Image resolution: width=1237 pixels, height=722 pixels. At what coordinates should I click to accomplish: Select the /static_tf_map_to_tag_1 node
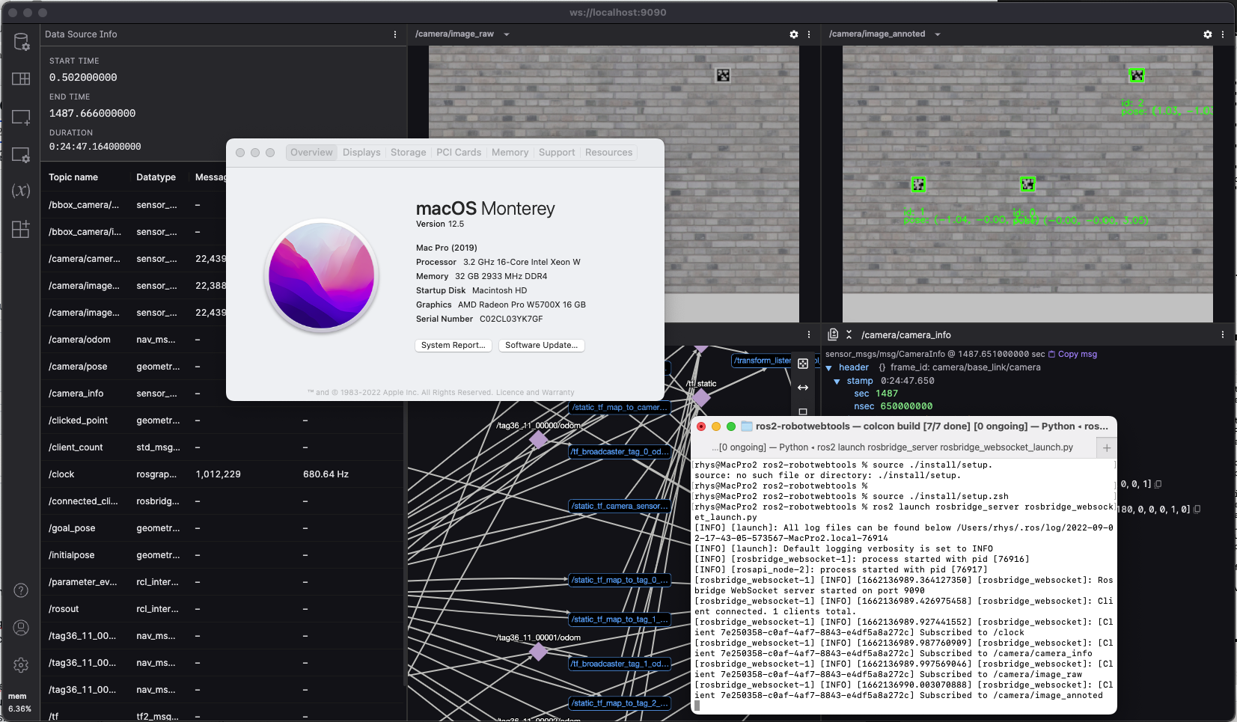[x=620, y=619]
